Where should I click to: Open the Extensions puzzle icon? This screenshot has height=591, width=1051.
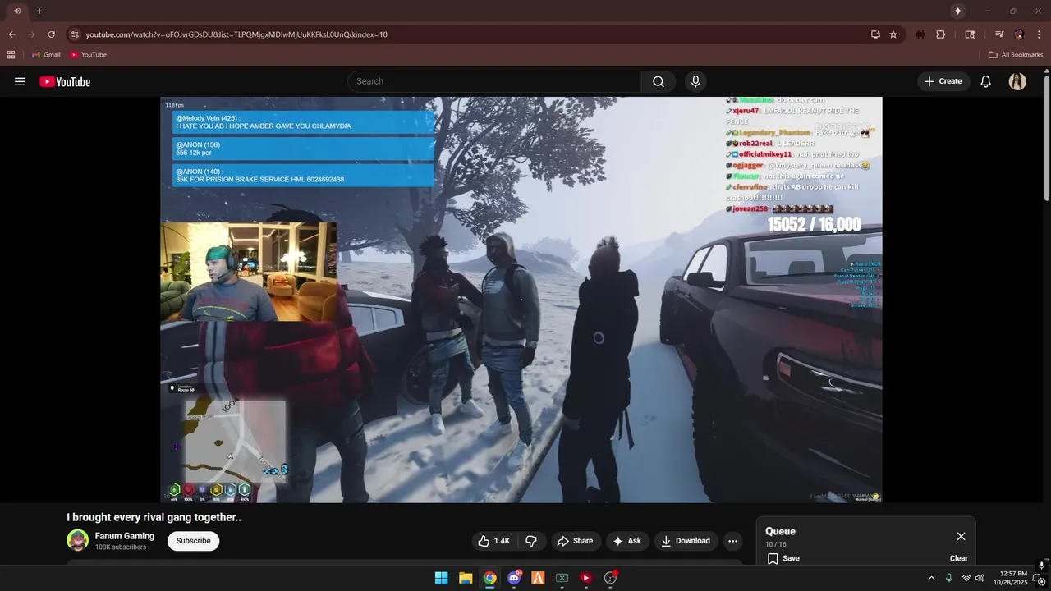click(941, 34)
